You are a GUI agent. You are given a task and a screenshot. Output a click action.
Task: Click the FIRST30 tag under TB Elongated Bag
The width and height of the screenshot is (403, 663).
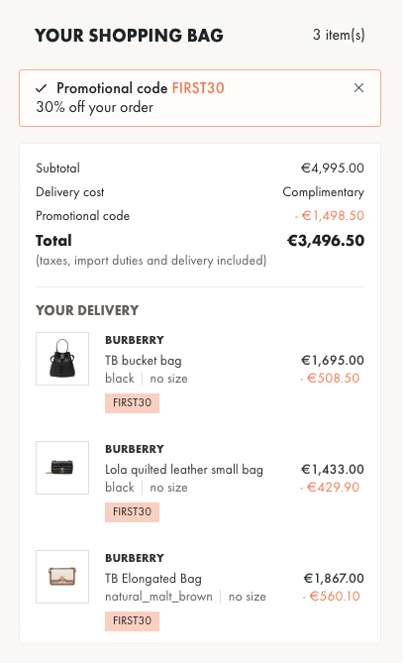pos(133,620)
